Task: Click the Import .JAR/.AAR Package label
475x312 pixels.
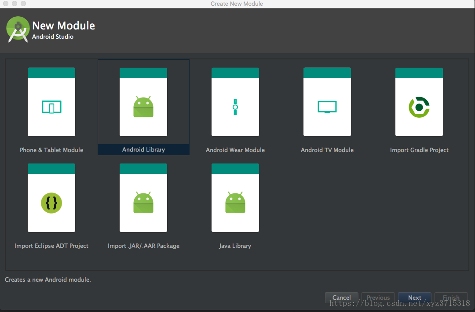Action: 143,246
